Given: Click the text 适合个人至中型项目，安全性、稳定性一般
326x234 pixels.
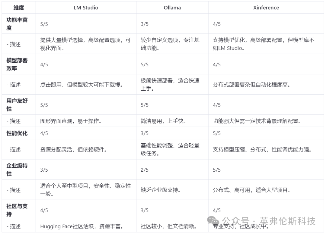Looking at the screenshot, I should pos(85,190).
